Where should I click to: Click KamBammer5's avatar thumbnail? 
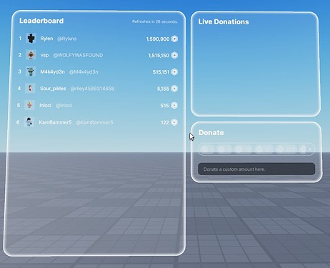click(x=29, y=122)
